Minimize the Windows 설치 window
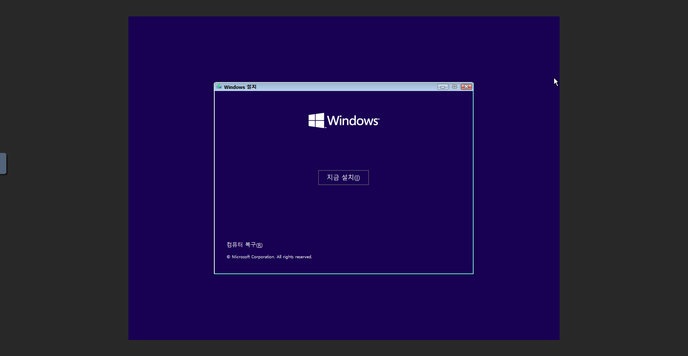The width and height of the screenshot is (688, 356). [443, 87]
